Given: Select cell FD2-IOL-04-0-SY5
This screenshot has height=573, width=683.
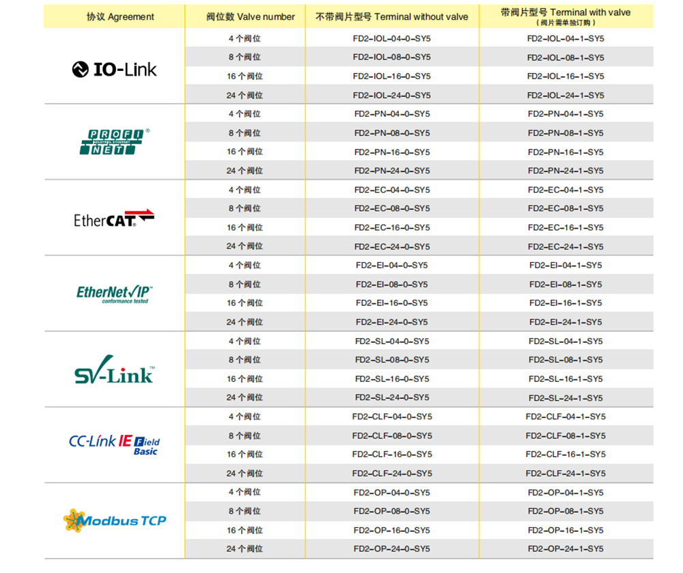Looking at the screenshot, I should [391, 39].
